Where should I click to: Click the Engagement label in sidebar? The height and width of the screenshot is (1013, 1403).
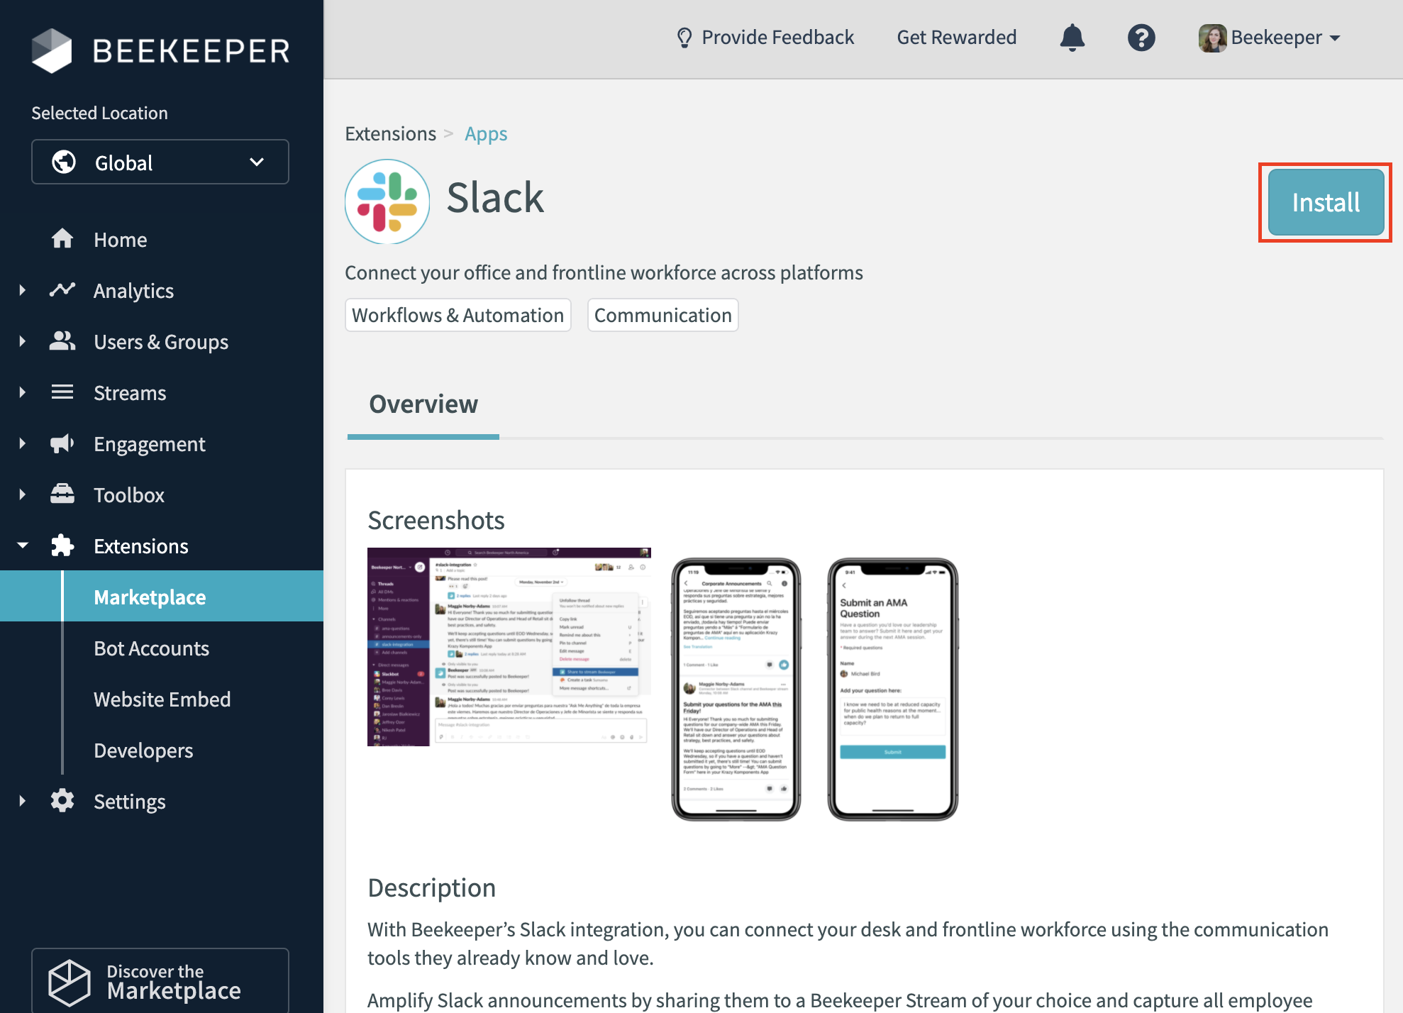point(149,443)
